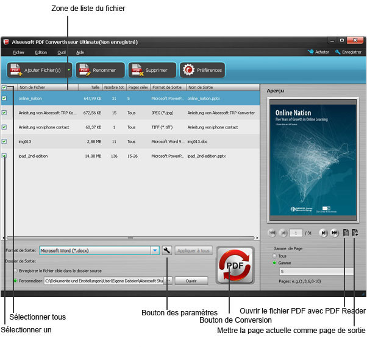Open Préférences from the toolbar
367x347 pixels.
[x=188, y=70]
